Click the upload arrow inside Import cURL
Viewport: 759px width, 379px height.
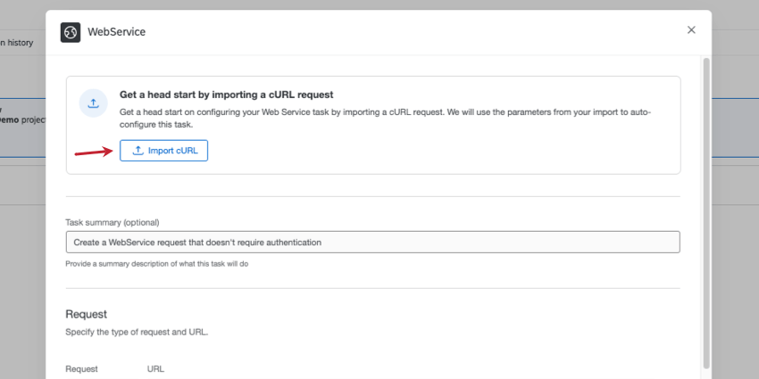[138, 151]
